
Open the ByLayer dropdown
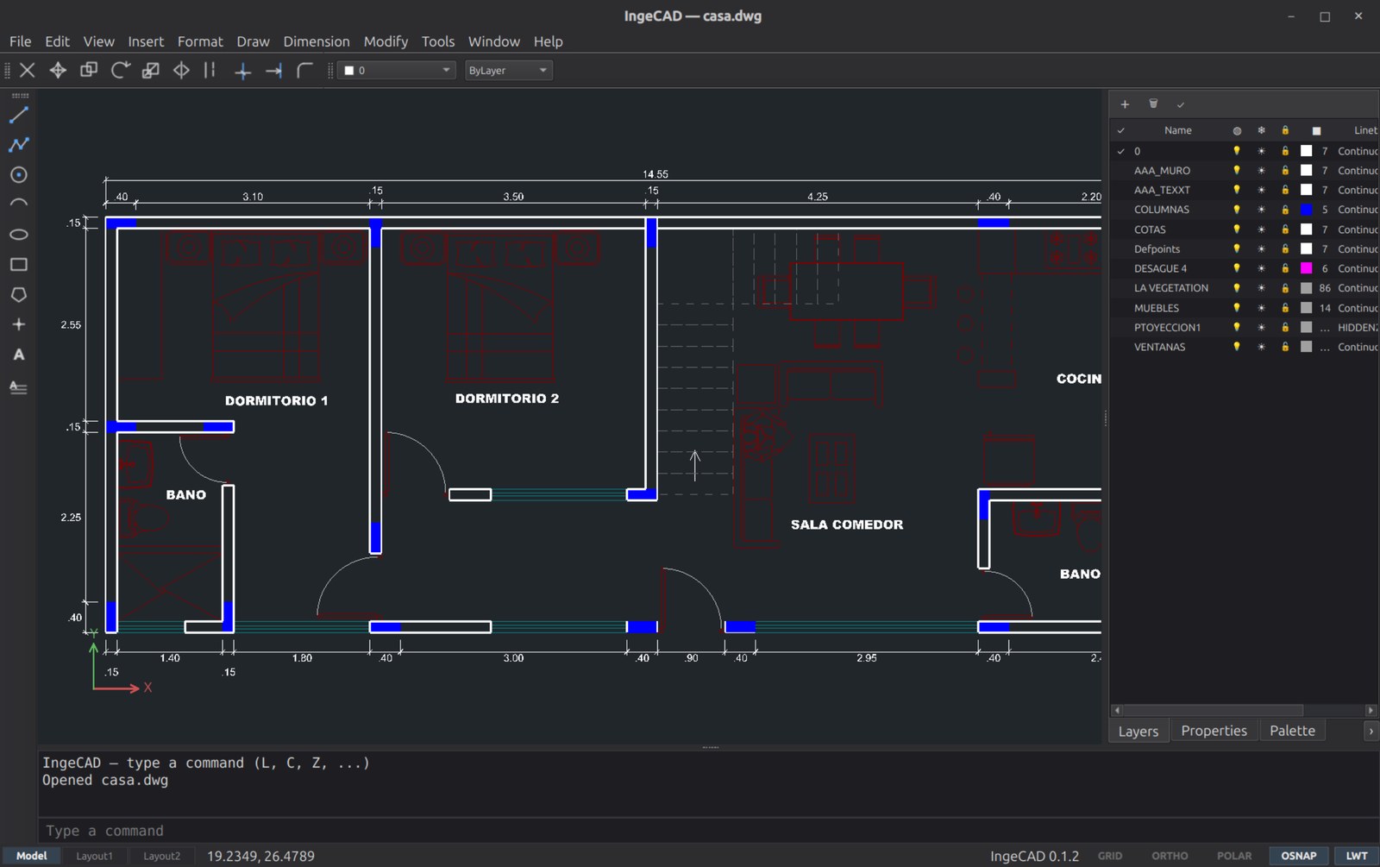pyautogui.click(x=508, y=70)
